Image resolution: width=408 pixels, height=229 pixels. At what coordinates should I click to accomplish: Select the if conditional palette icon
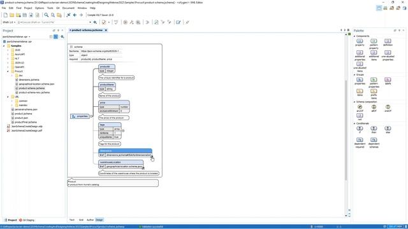pos(360,130)
